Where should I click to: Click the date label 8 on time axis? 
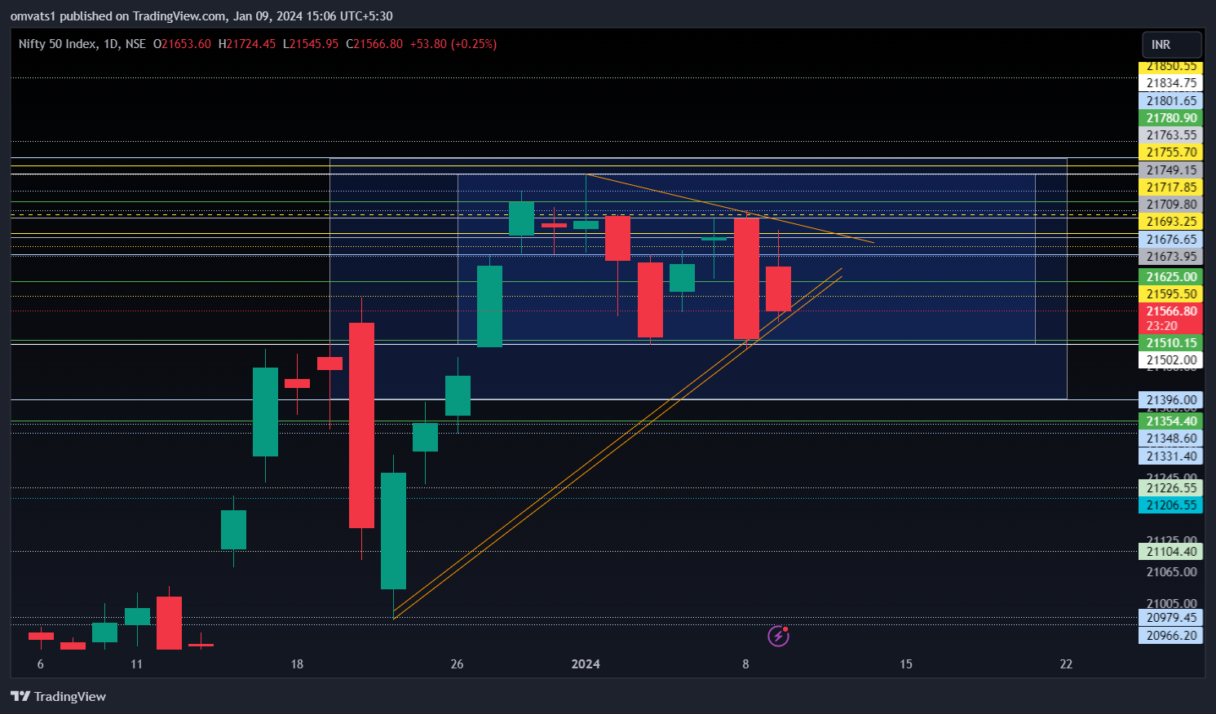[x=745, y=664]
